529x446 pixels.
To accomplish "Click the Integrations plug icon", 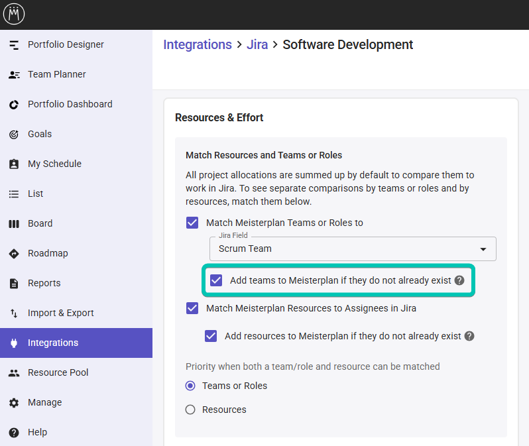I will coord(14,343).
